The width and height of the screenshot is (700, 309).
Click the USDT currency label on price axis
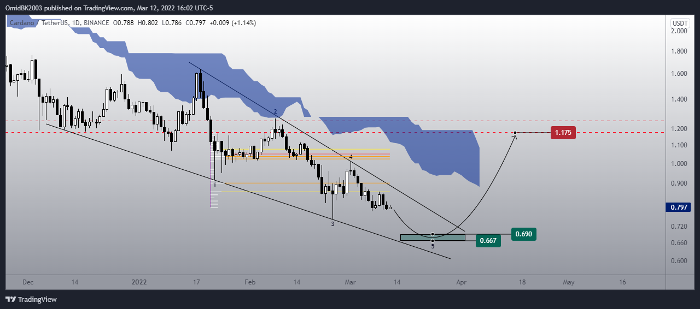(x=680, y=23)
